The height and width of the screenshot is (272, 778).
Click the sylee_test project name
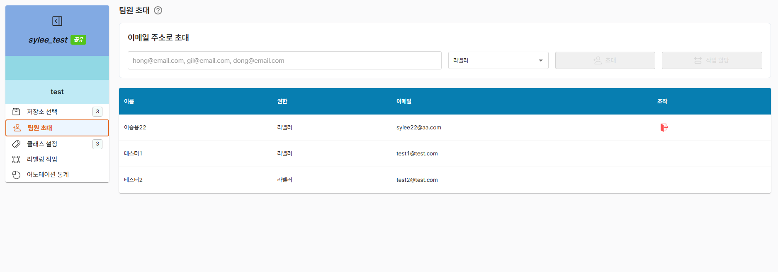[48, 40]
